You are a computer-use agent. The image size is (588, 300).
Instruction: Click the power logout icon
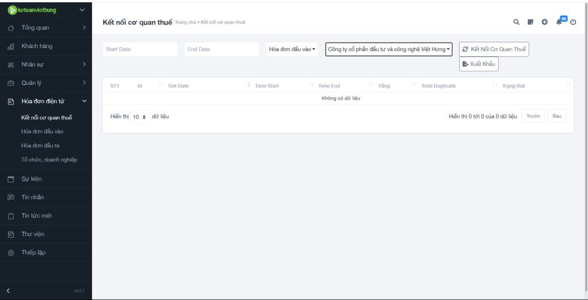coord(573,22)
